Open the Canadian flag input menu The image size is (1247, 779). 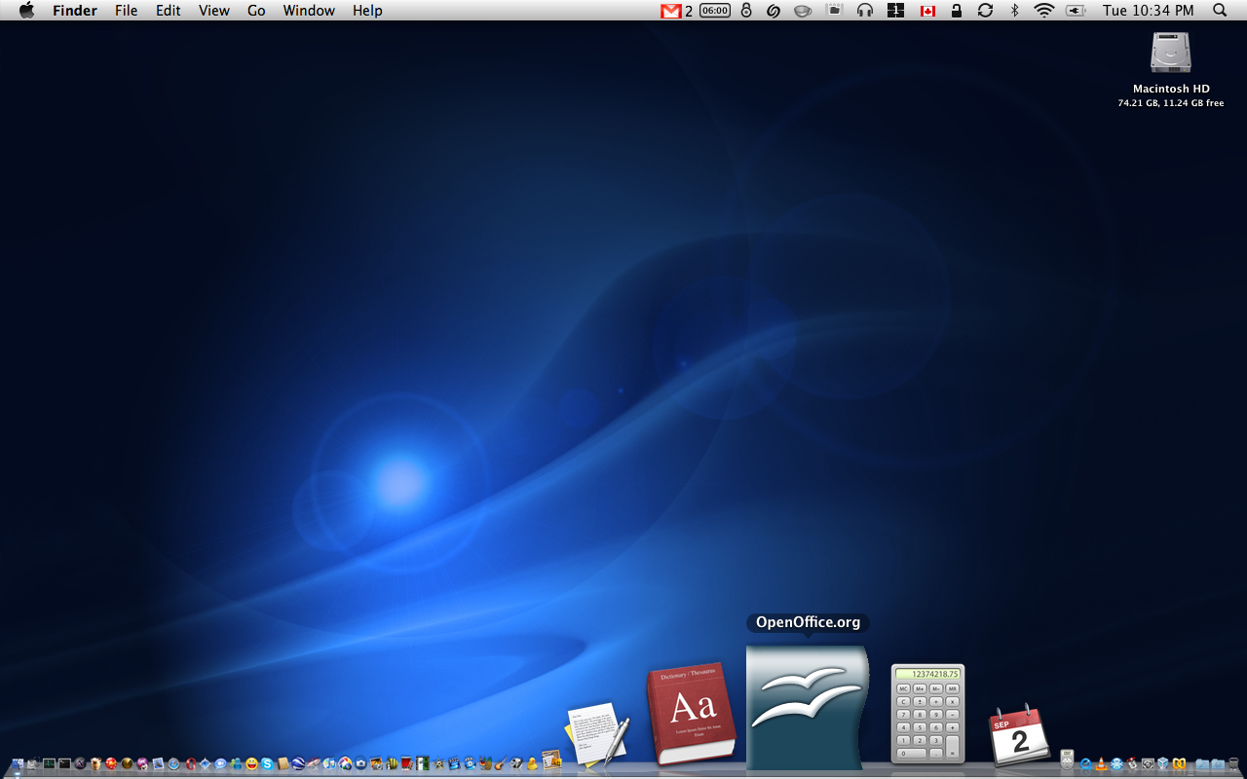927,11
